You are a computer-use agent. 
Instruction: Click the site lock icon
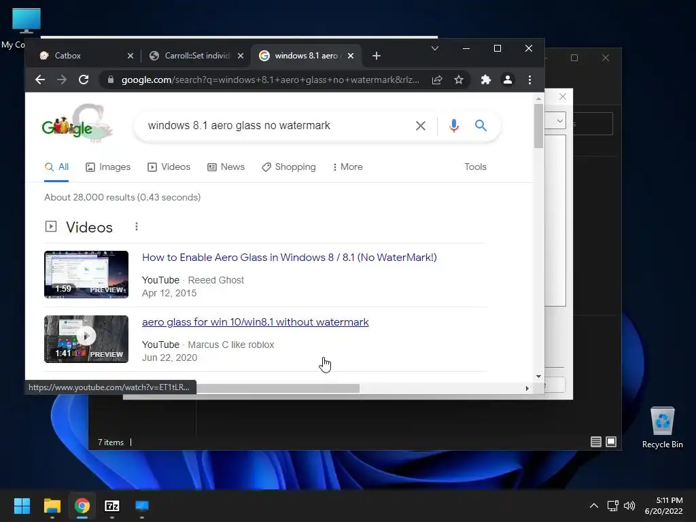111,80
